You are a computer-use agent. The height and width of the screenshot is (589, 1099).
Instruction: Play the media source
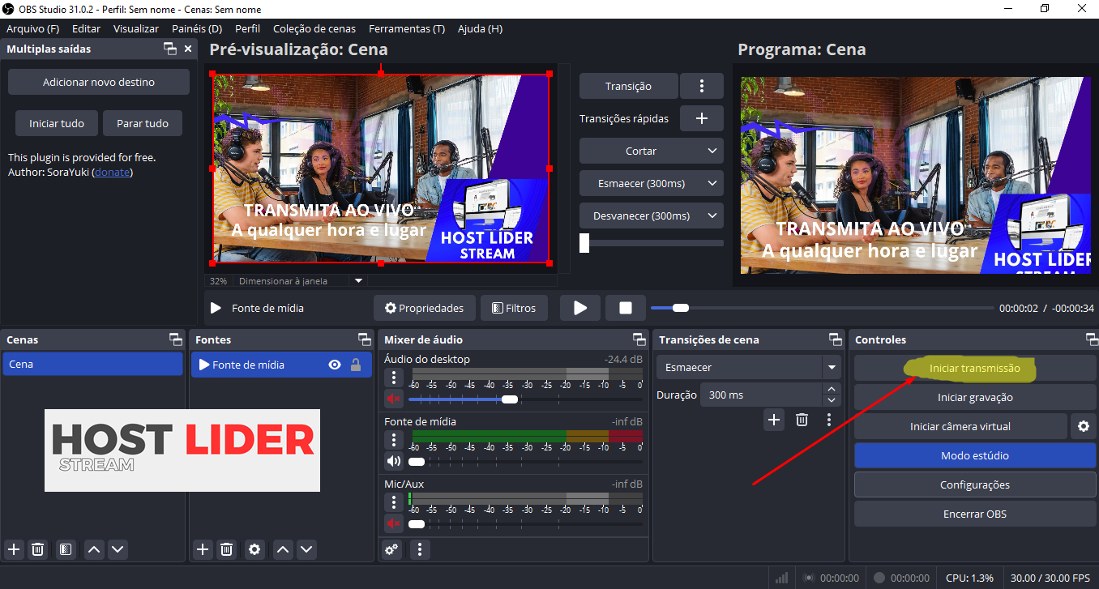[580, 308]
